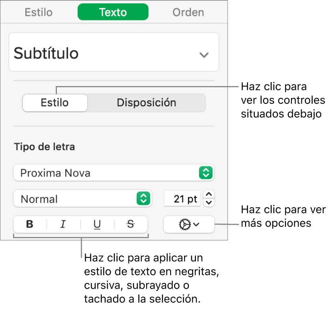Click the chevron next to the gear icon
331x310 pixels.
coord(196,224)
